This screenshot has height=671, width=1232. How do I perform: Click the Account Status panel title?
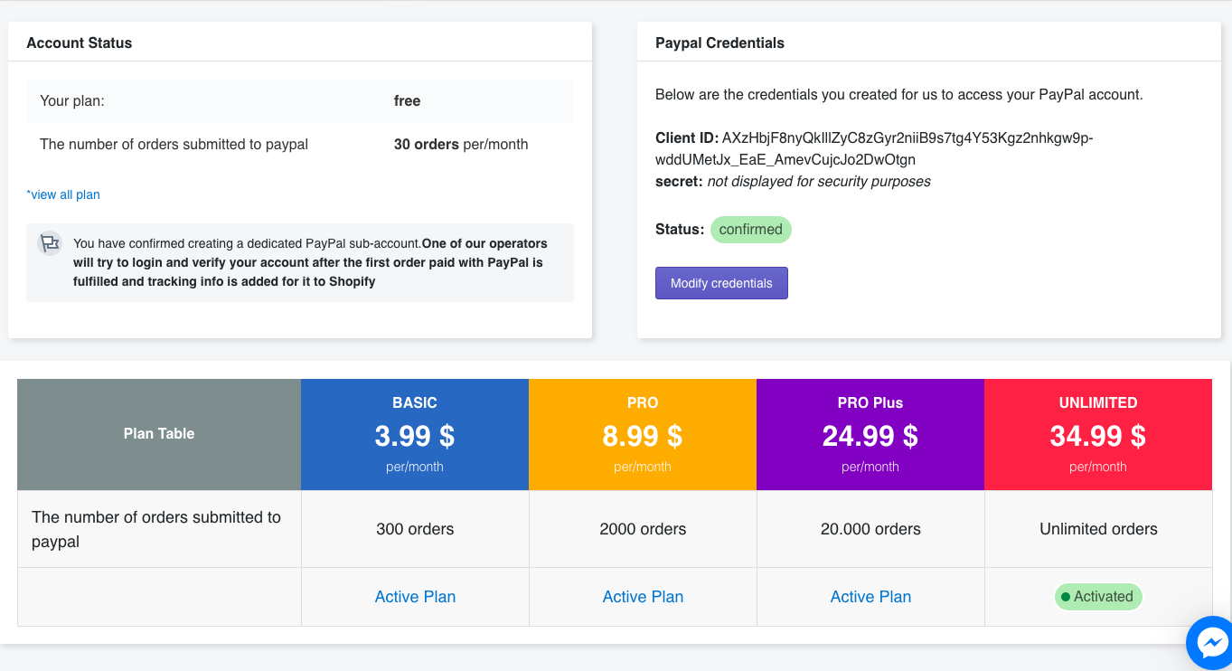coord(80,43)
